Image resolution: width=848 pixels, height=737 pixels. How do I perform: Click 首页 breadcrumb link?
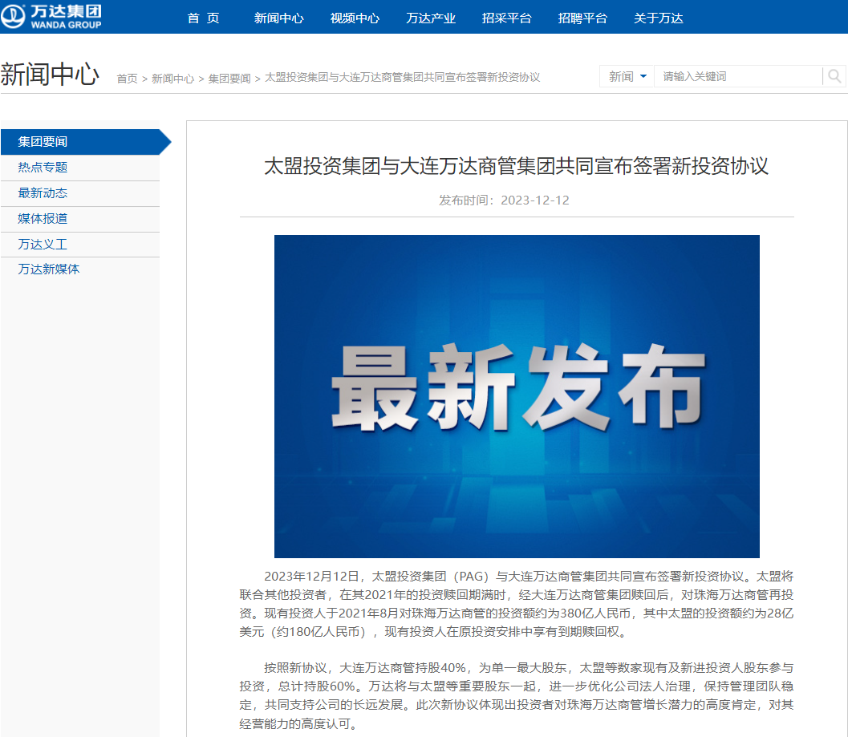pyautogui.click(x=127, y=79)
